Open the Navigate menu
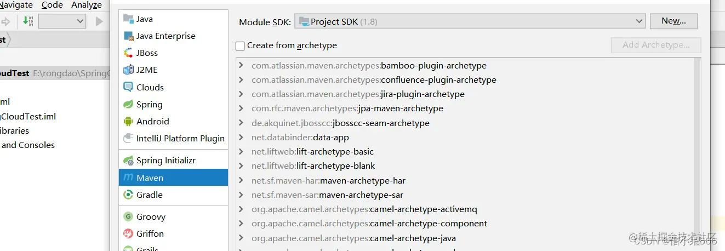725x251 pixels. [x=15, y=5]
